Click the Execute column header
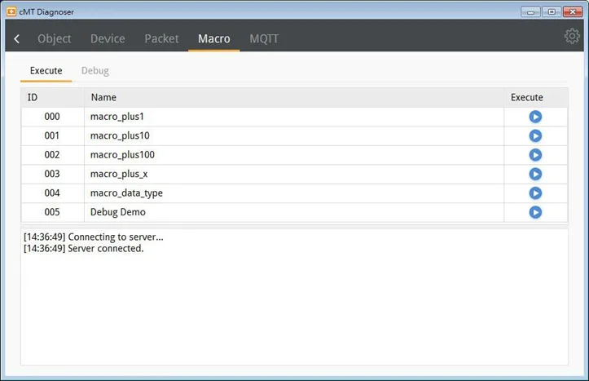This screenshot has height=381, width=589. coord(536,97)
